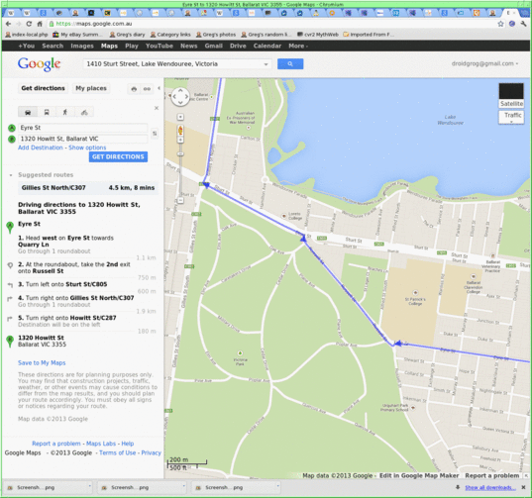Select the walking travel mode icon
Image resolution: width=532 pixels, height=498 pixels.
click(x=65, y=112)
